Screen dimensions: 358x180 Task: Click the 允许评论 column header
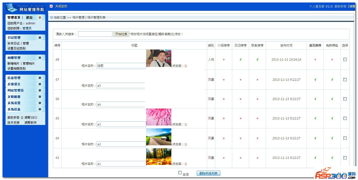click(x=332, y=46)
